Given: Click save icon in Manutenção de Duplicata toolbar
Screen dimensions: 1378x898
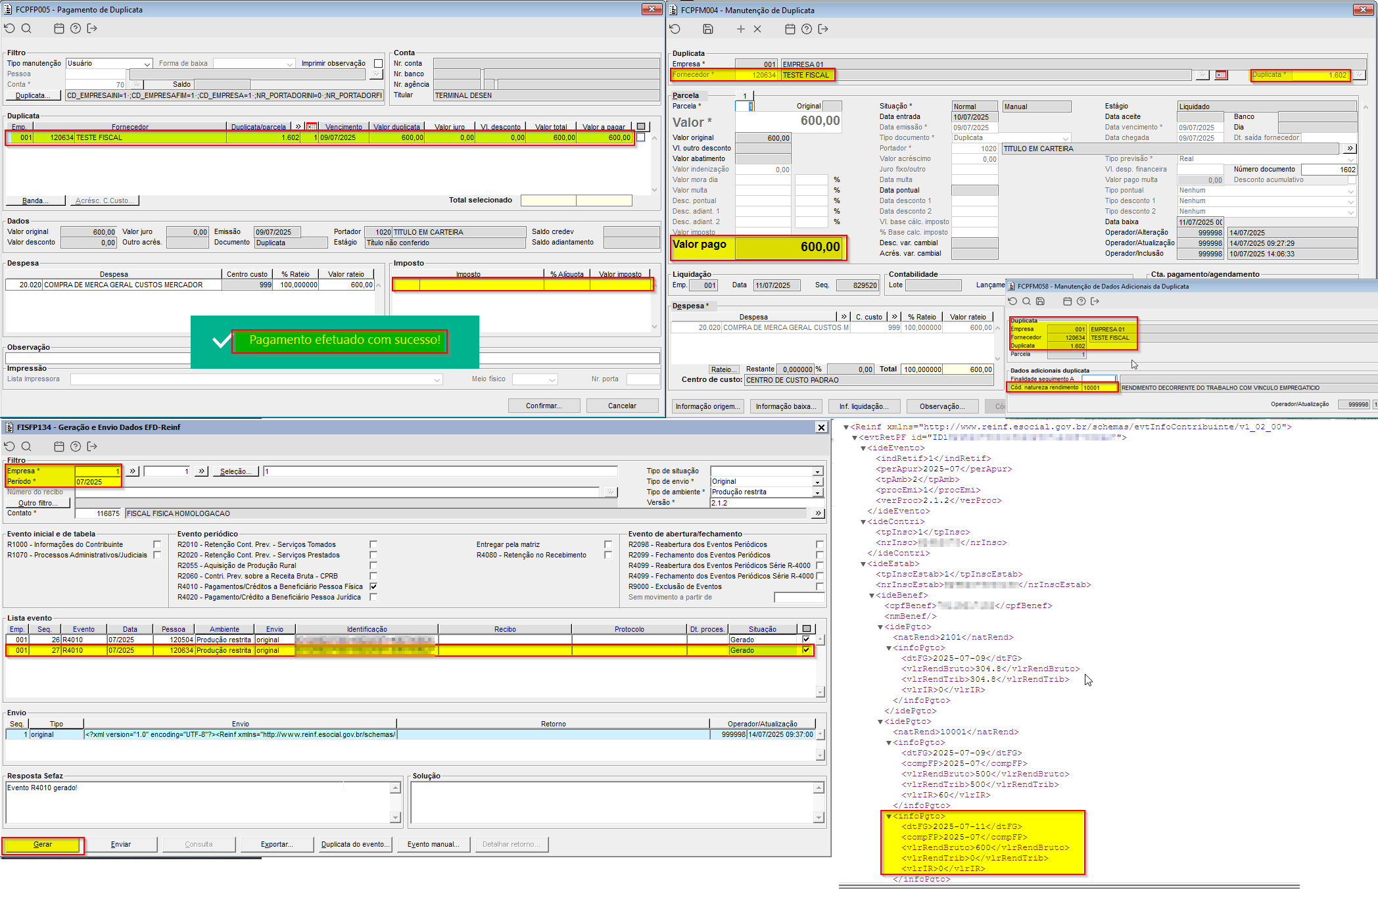Looking at the screenshot, I should click(x=708, y=29).
